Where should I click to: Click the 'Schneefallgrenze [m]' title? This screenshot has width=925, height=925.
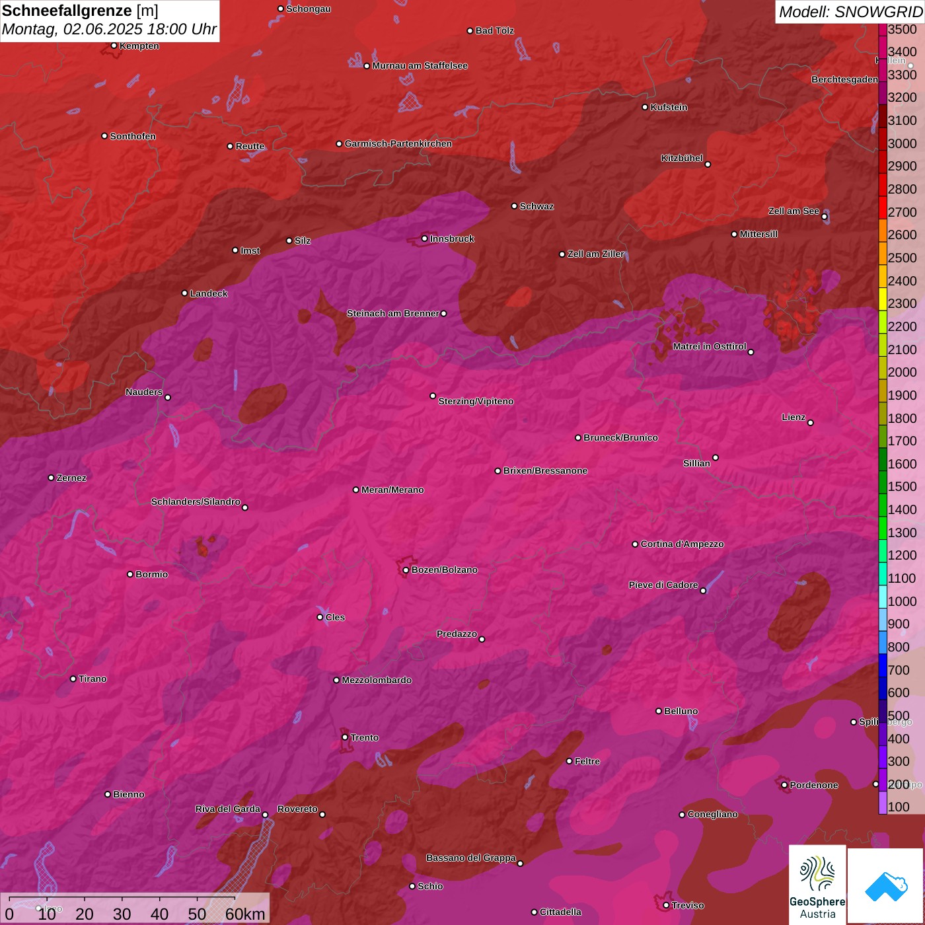[80, 11]
